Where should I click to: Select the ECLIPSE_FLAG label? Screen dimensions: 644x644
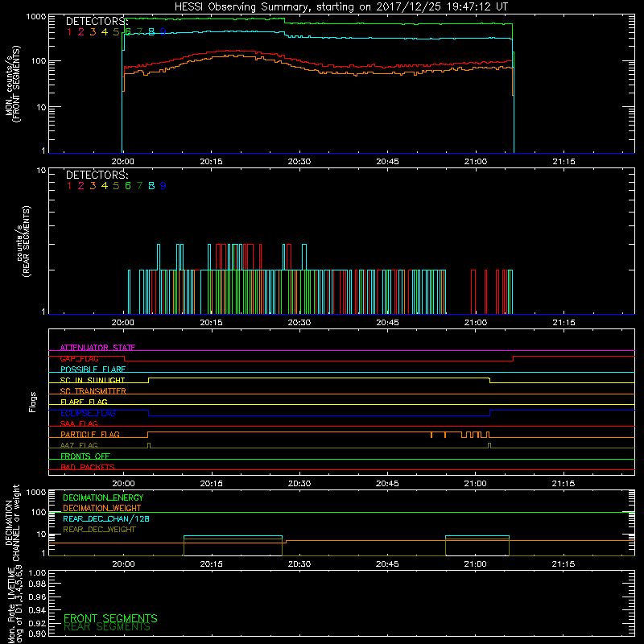[88, 413]
